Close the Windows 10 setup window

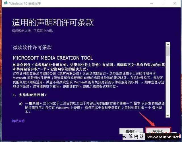point(175,3)
